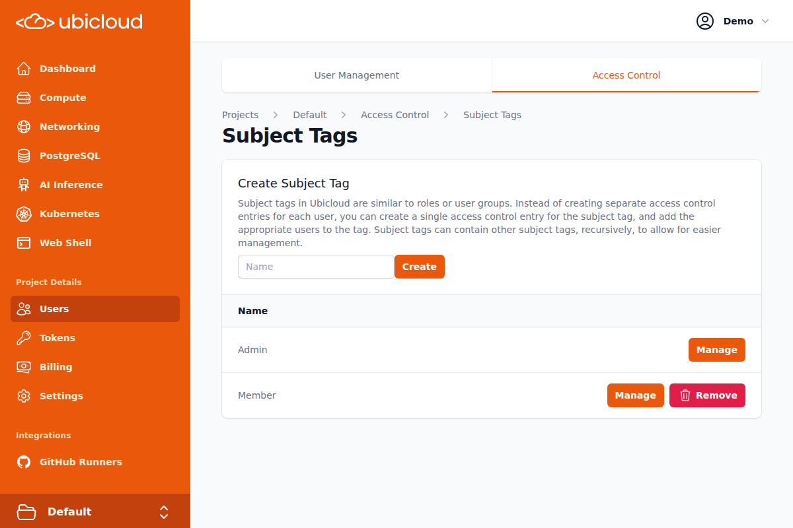Focus the subject tag Name field
Screen dimensions: 793x528
[316, 267]
